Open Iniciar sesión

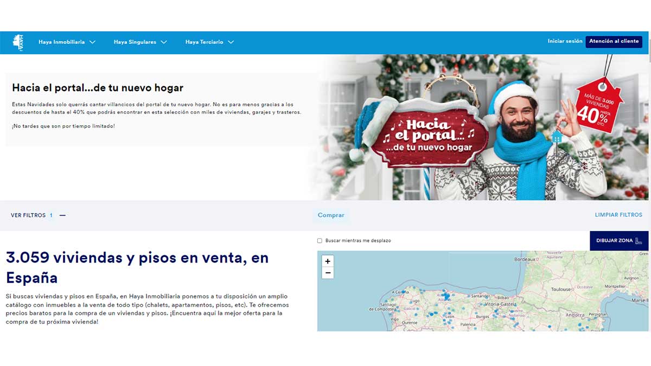[564, 41]
